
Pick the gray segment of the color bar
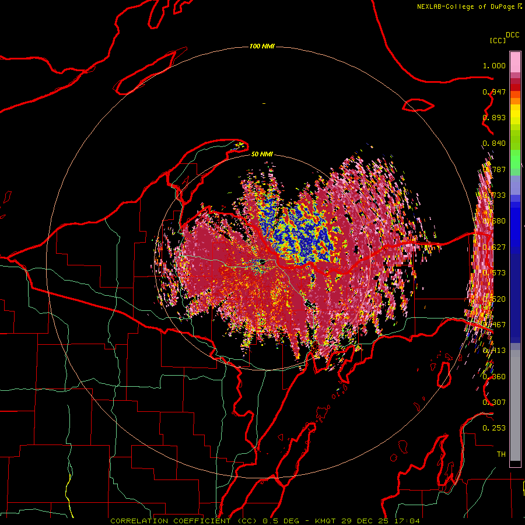(x=515, y=405)
